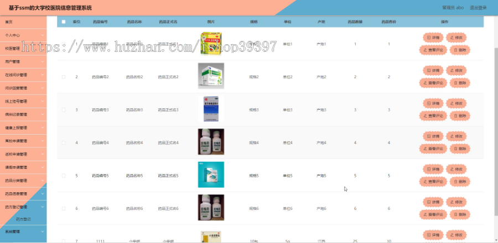Image resolution: width=498 pixels, height=243 pixels.
Task: Go to 首页 in the sidebar
Action: tap(23, 22)
